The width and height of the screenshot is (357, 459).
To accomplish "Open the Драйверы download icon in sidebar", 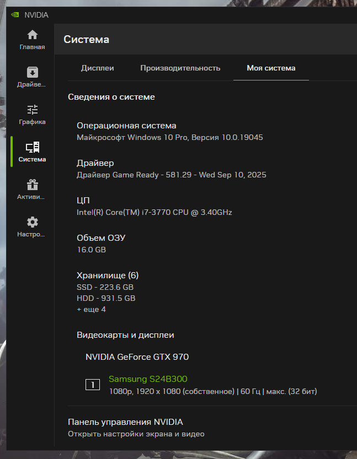I will [32, 72].
